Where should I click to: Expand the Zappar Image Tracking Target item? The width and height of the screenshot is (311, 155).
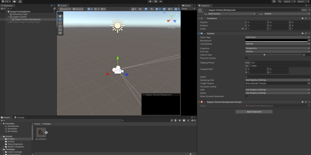tap(9, 22)
